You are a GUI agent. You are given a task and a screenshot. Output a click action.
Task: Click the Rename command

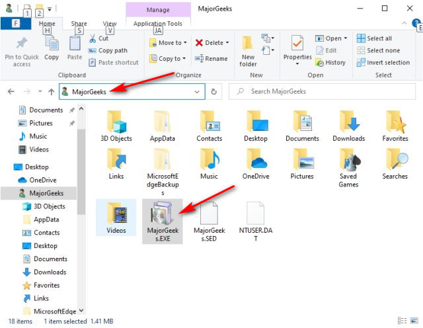pos(211,59)
